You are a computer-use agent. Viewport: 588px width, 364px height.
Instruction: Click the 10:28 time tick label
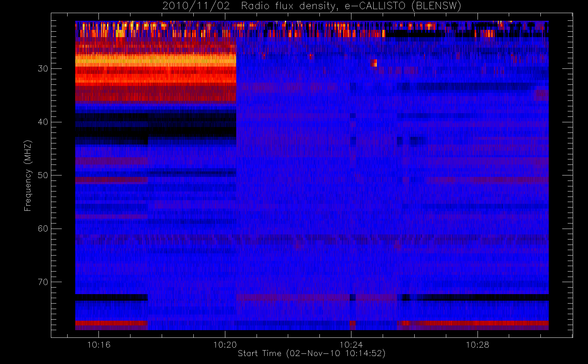tap(478, 345)
